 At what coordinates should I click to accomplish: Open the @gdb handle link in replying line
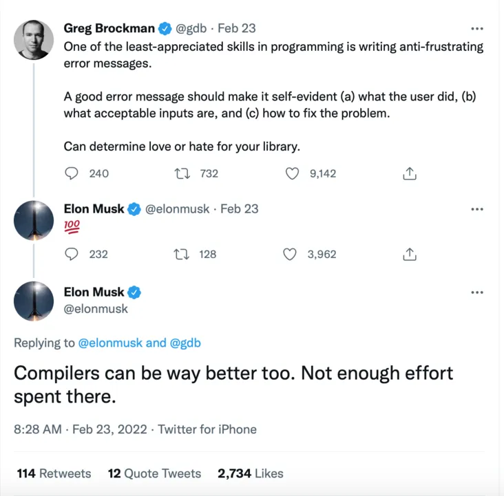click(x=185, y=343)
